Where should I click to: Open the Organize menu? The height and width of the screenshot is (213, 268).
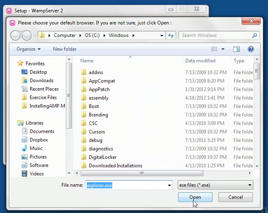[28, 49]
